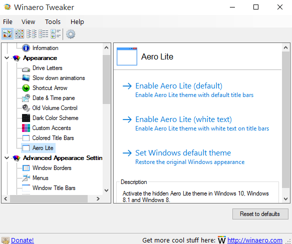Click the Winaero Tweaker title bar logo
Image resolution: width=292 pixels, height=244 pixels.
pos(8,7)
